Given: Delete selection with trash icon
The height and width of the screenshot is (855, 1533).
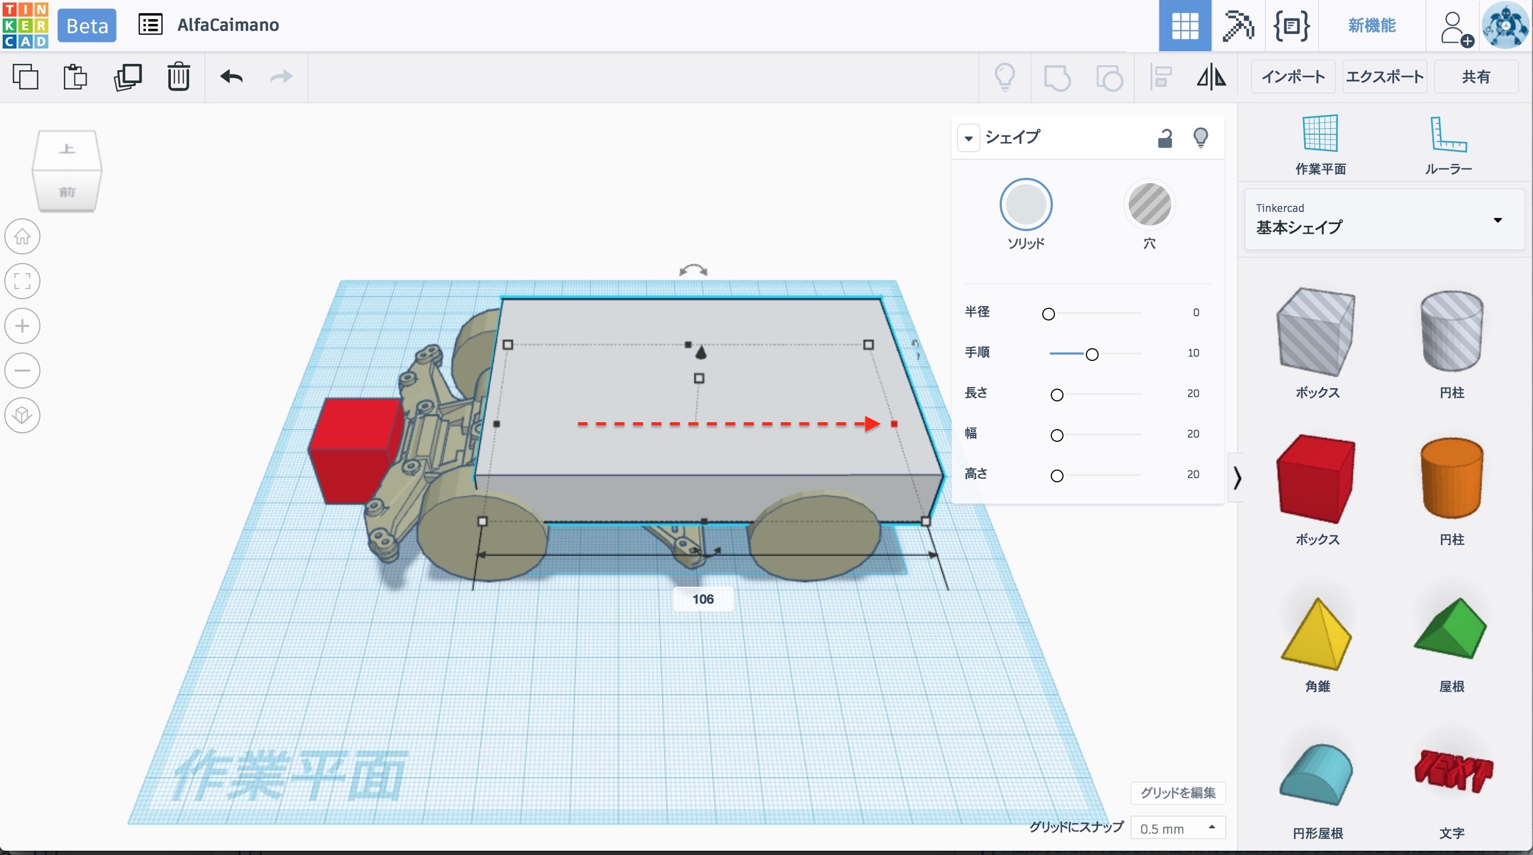Looking at the screenshot, I should click(x=178, y=77).
